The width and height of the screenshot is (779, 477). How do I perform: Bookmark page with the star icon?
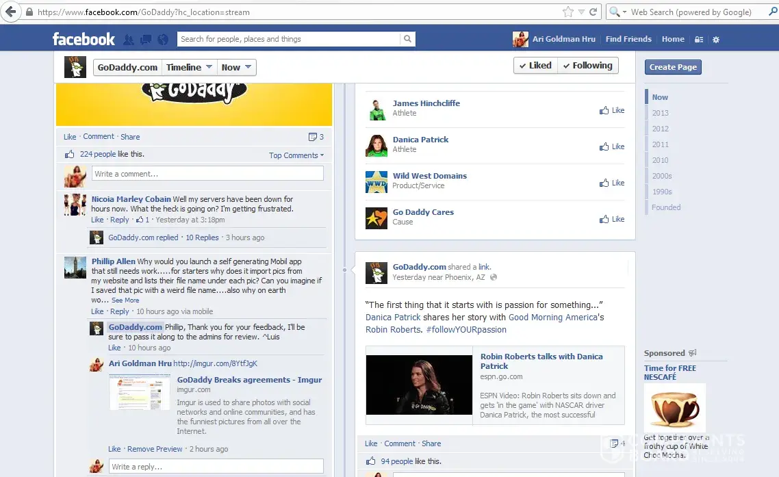[x=567, y=12]
